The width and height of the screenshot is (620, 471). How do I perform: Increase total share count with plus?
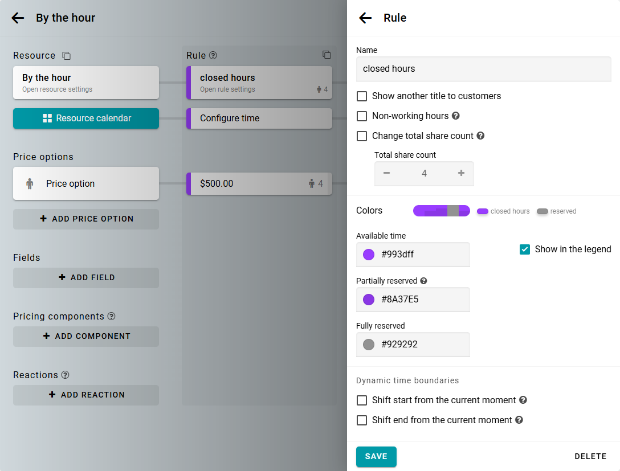461,174
